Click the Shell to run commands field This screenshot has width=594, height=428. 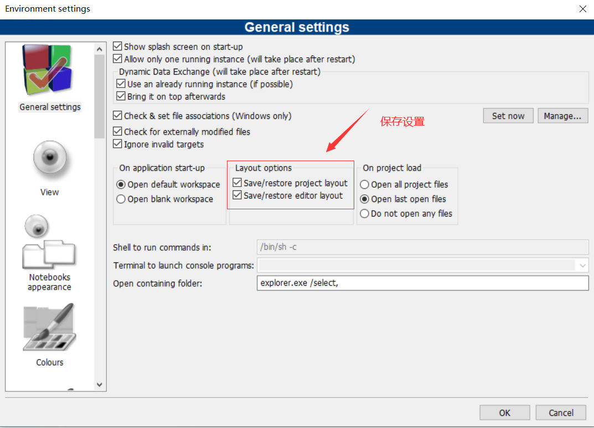[423, 247]
